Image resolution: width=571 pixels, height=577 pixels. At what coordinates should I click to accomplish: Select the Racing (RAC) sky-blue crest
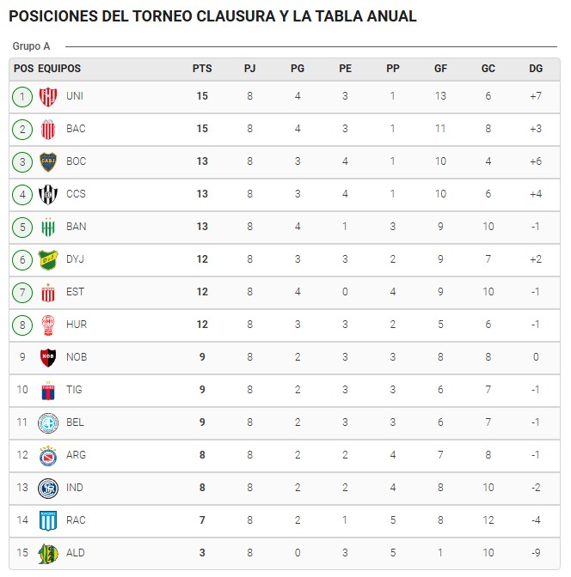(48, 520)
